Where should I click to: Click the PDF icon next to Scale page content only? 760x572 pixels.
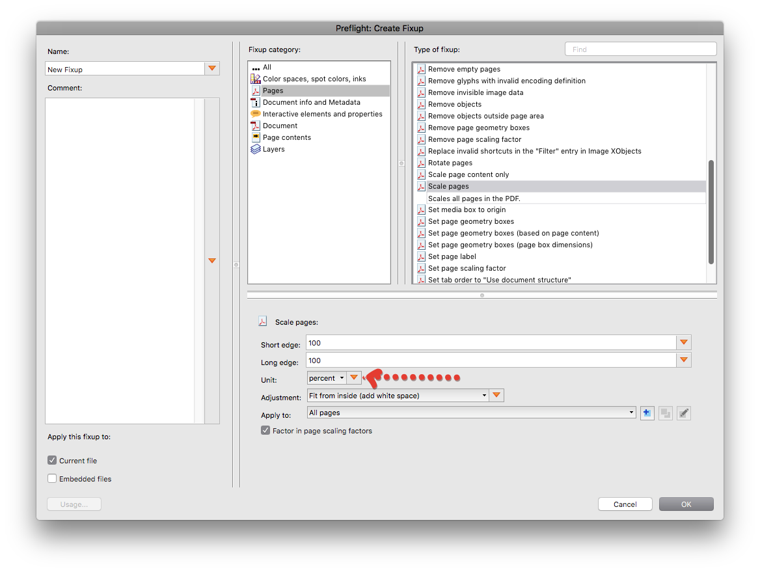[x=421, y=174]
